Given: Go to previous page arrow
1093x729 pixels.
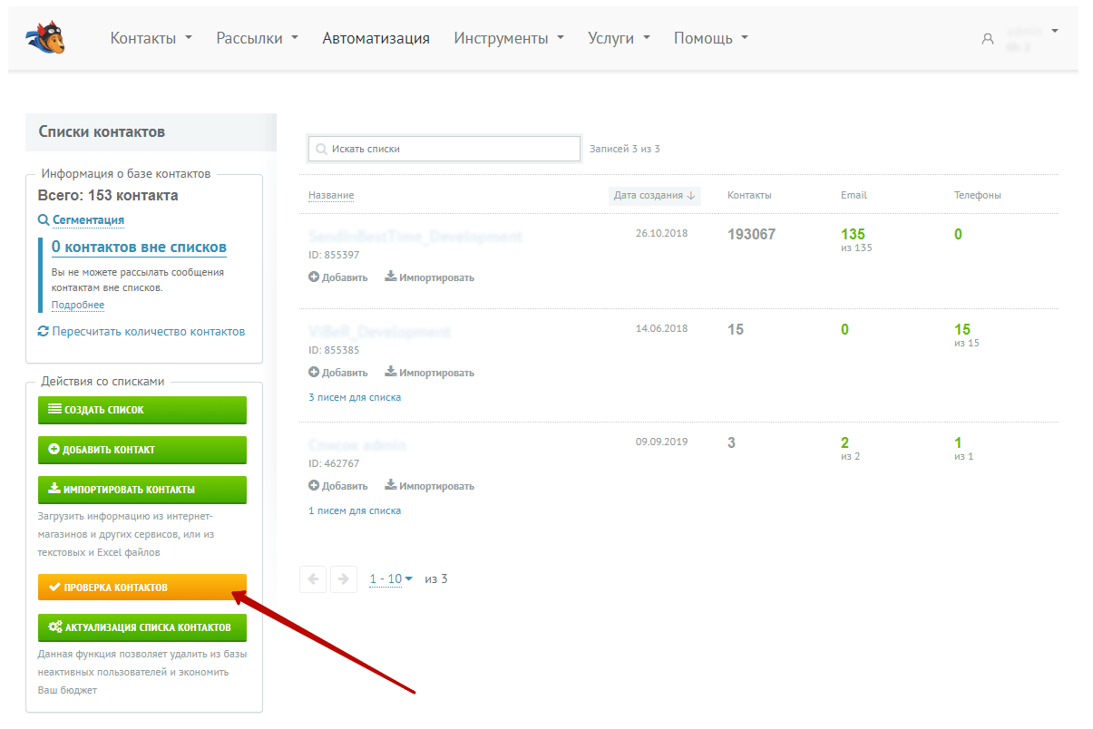Looking at the screenshot, I should (313, 579).
